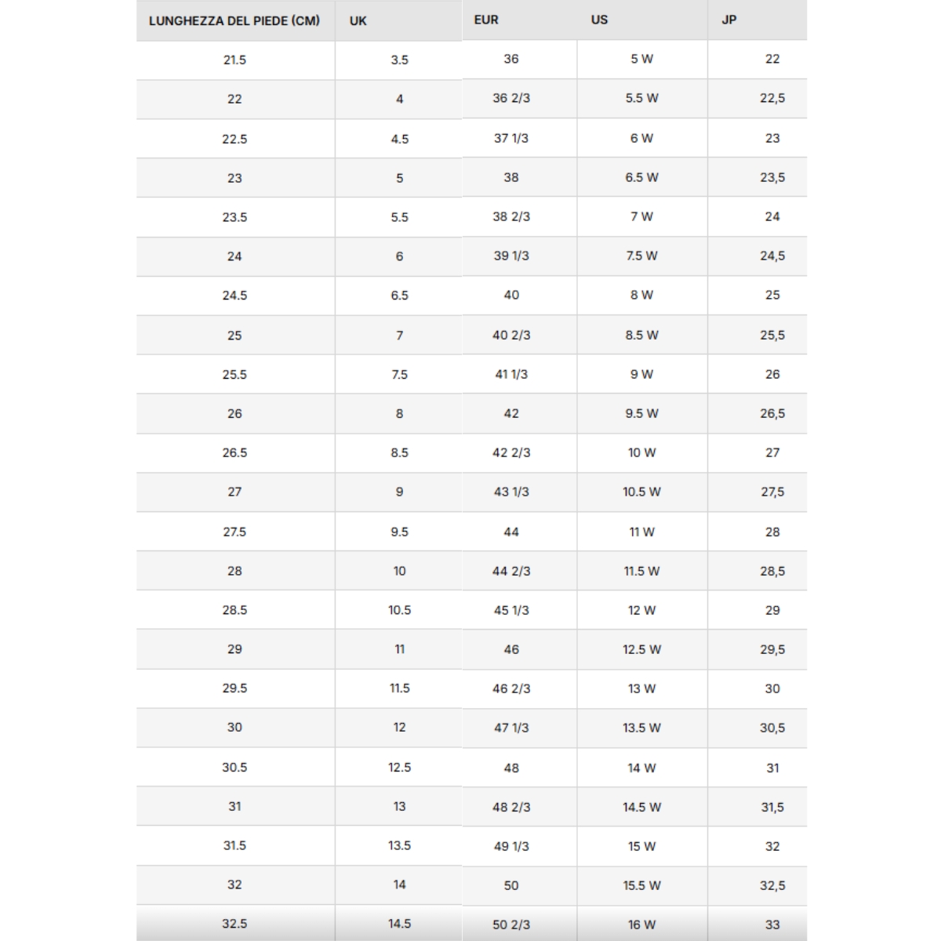Viewport: 941px width, 941px height.
Task: Select the US 5 W size cell
Action: tap(641, 59)
